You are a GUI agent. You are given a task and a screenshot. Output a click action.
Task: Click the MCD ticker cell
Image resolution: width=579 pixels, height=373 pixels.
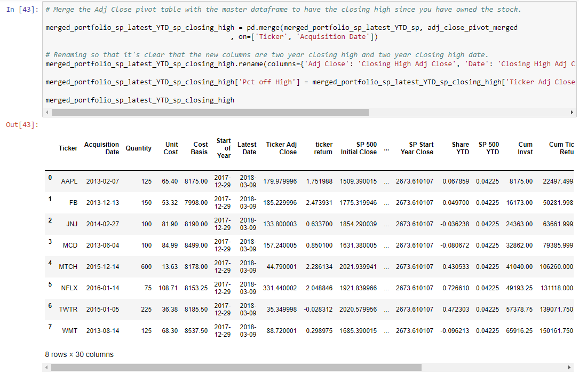70,245
